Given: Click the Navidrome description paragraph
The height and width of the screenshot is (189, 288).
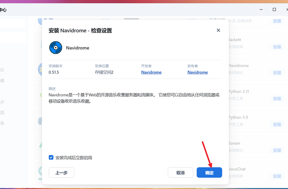Looking at the screenshot, I should [134, 98].
